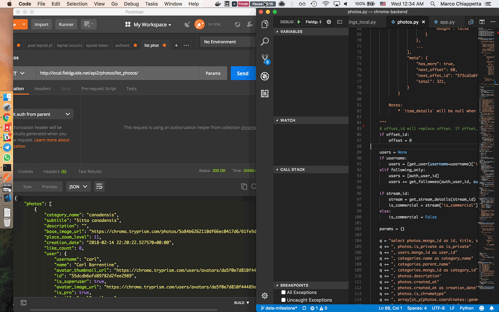Open Source Control showing 5 changes
This screenshot has height=312, width=499.
(265, 59)
